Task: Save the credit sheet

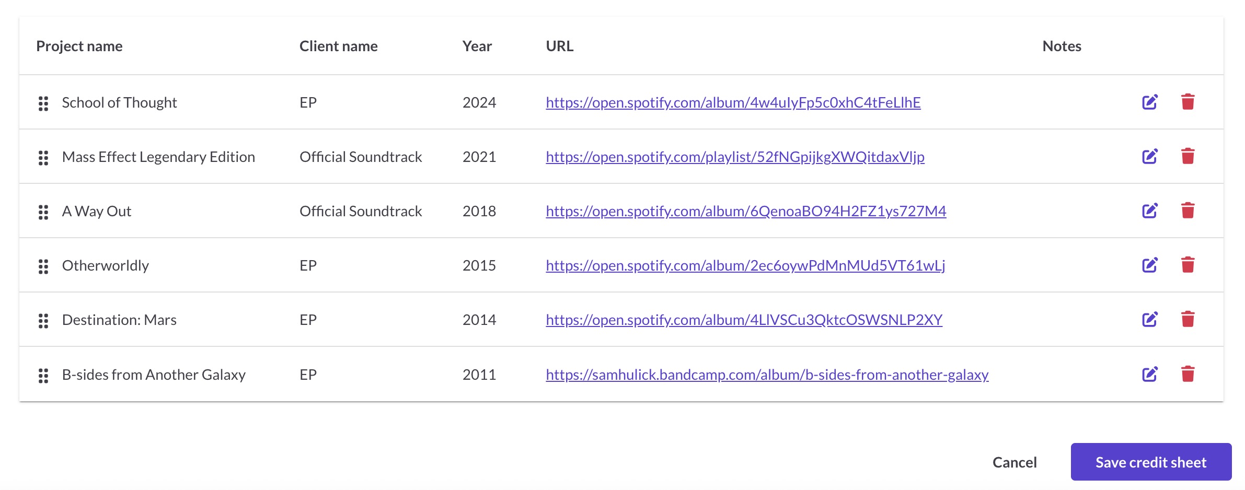Action: pos(1151,462)
